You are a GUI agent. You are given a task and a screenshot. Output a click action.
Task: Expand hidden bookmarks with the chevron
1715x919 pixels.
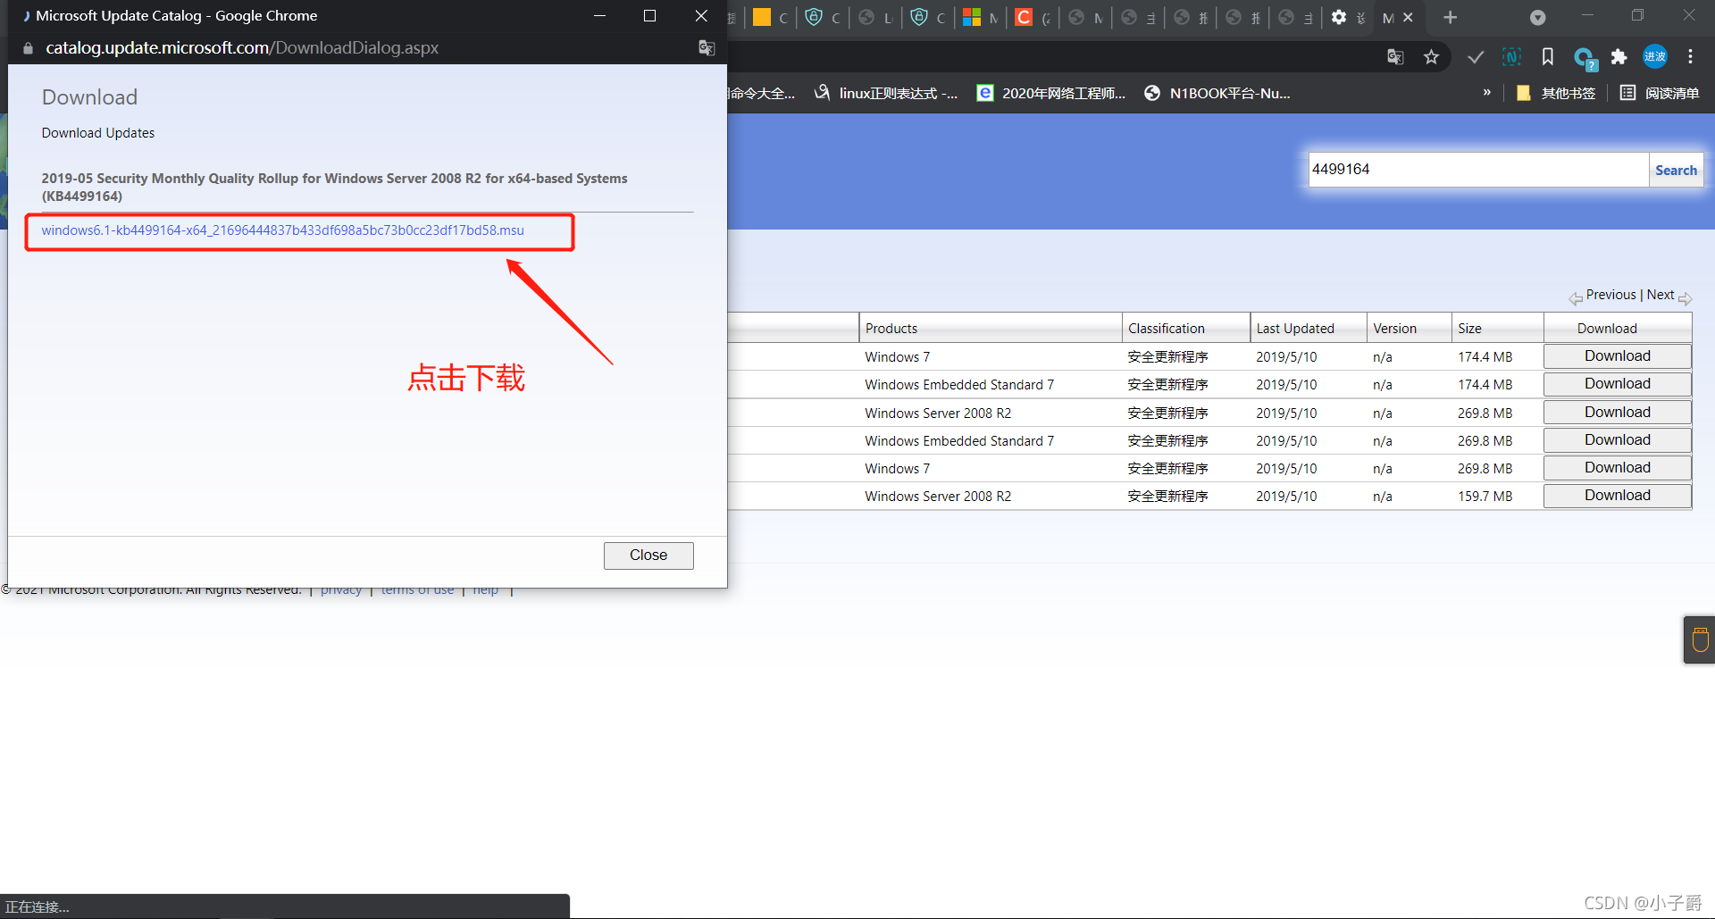click(x=1486, y=92)
